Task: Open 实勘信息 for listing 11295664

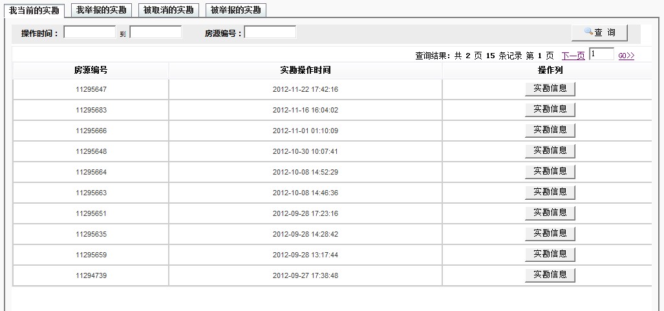Action: tap(550, 171)
